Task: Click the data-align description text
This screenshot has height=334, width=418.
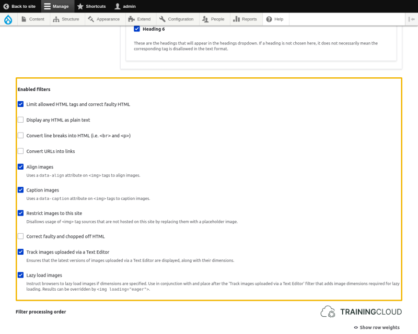Action: 83,175
